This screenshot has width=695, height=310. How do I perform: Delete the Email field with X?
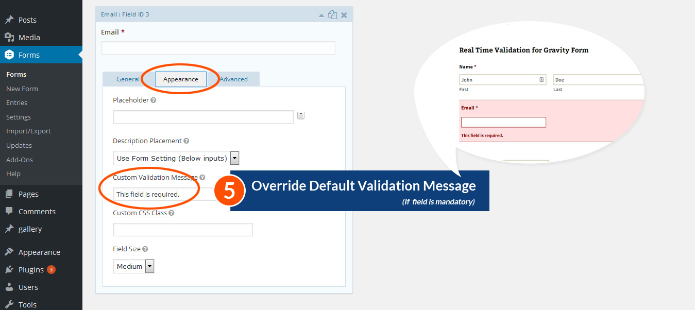[x=344, y=15]
